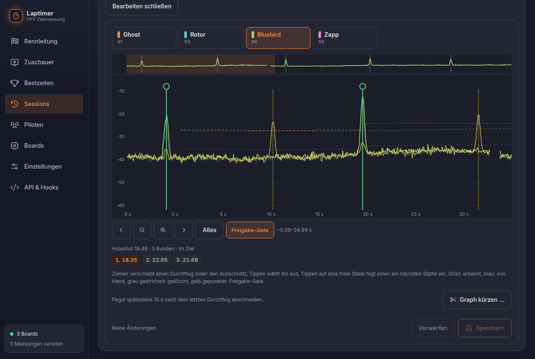
Task: Click the Graph kürzen scissors button
Action: [x=477, y=300]
